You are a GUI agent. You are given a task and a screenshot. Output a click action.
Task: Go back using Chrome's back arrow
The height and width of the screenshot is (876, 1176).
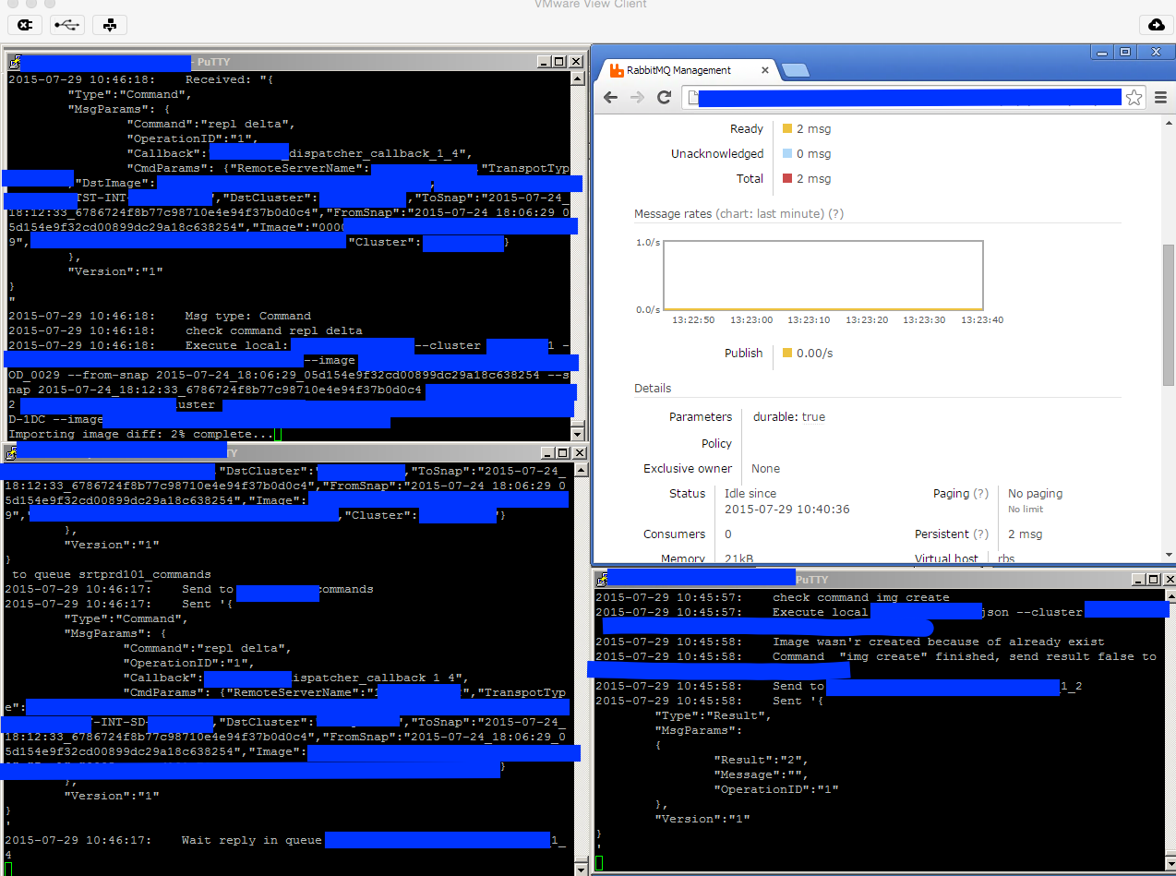pyautogui.click(x=611, y=97)
